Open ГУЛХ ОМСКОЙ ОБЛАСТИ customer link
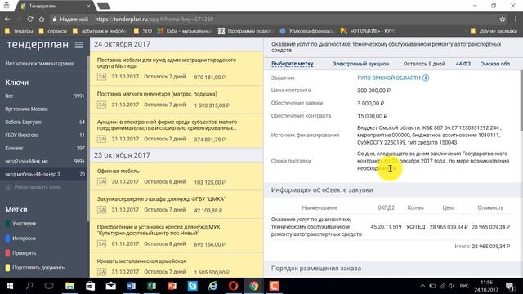The image size is (523, 294). coord(389,78)
